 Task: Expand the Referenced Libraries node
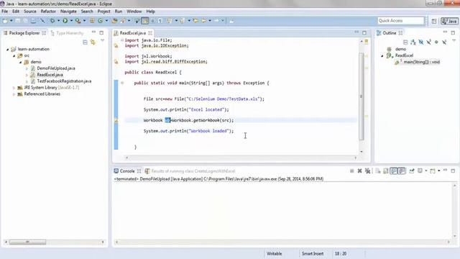(x=14, y=94)
